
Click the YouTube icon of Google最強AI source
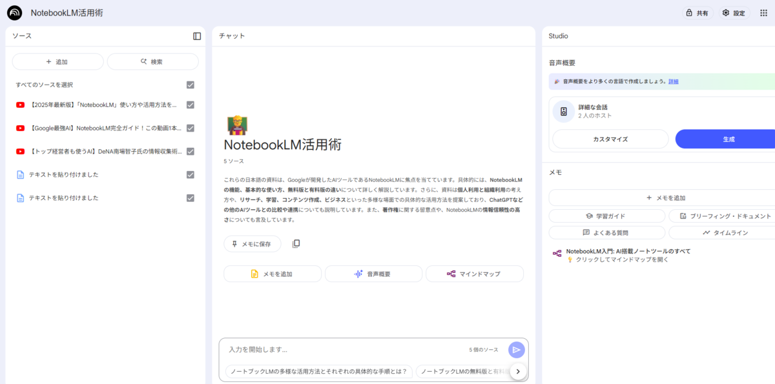tap(21, 128)
